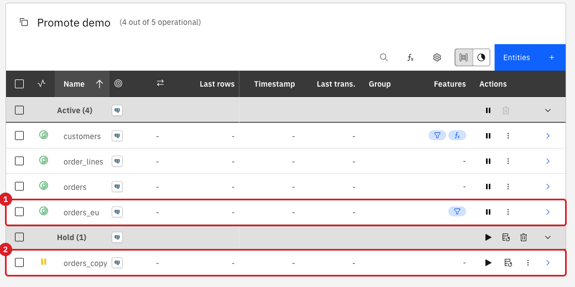Click the replication arrows column header
Screen dimensions: 575x287
click(x=160, y=83)
